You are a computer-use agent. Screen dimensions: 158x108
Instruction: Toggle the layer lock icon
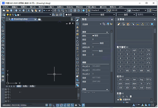click(16, 15)
